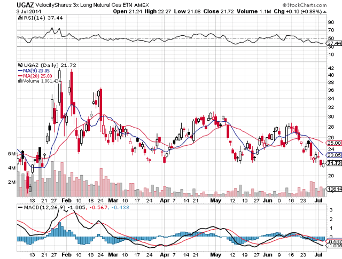Image resolution: width=342 pixels, height=259 pixels.
Task: Click the 25.00 red price tag on axis
Action: click(334, 143)
